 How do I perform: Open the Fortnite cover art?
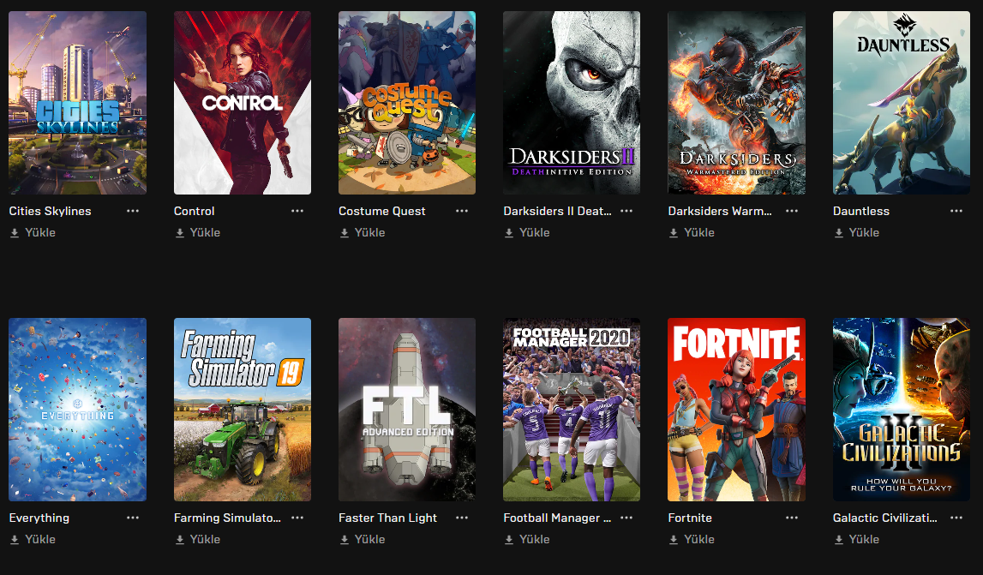click(737, 410)
